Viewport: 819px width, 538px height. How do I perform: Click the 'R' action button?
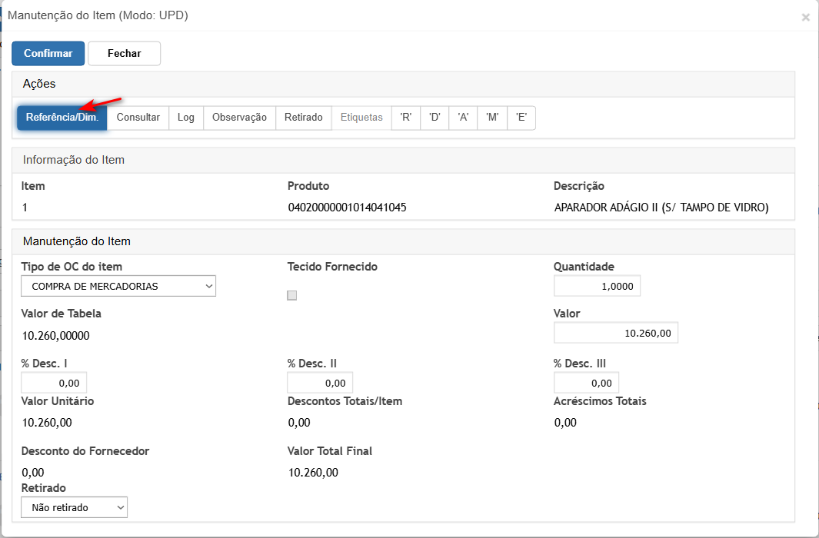point(406,118)
